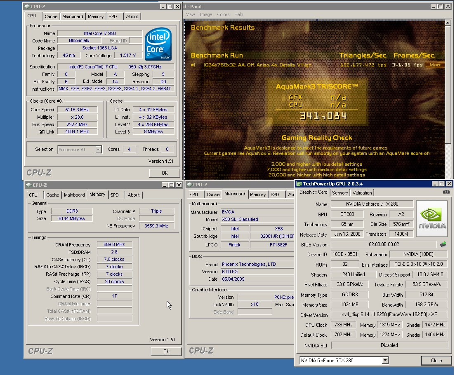Click the NVIDIA logo in GPU-Z
The image size is (455, 375).
point(432,219)
